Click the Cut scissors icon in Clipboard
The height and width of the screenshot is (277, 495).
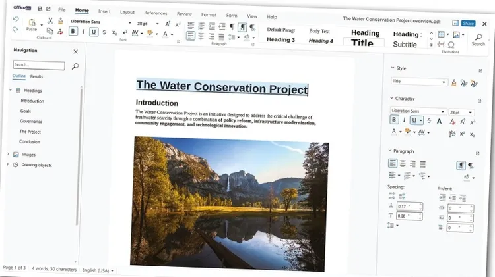tap(50, 21)
